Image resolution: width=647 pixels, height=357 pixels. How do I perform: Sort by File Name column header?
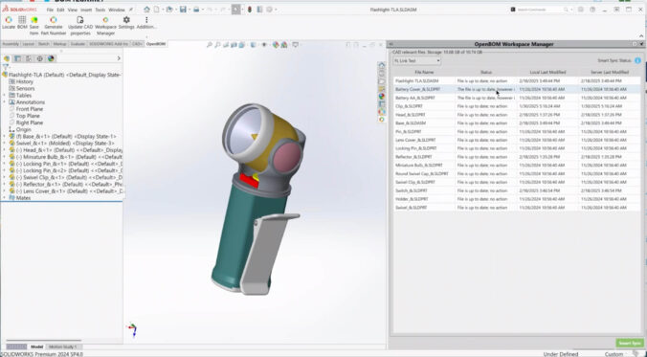[x=424, y=72]
